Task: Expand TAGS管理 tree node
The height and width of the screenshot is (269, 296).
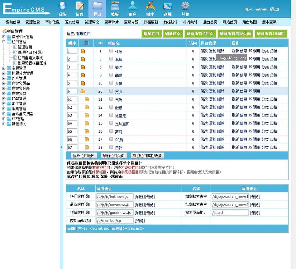Action: pyautogui.click(x=4, y=98)
